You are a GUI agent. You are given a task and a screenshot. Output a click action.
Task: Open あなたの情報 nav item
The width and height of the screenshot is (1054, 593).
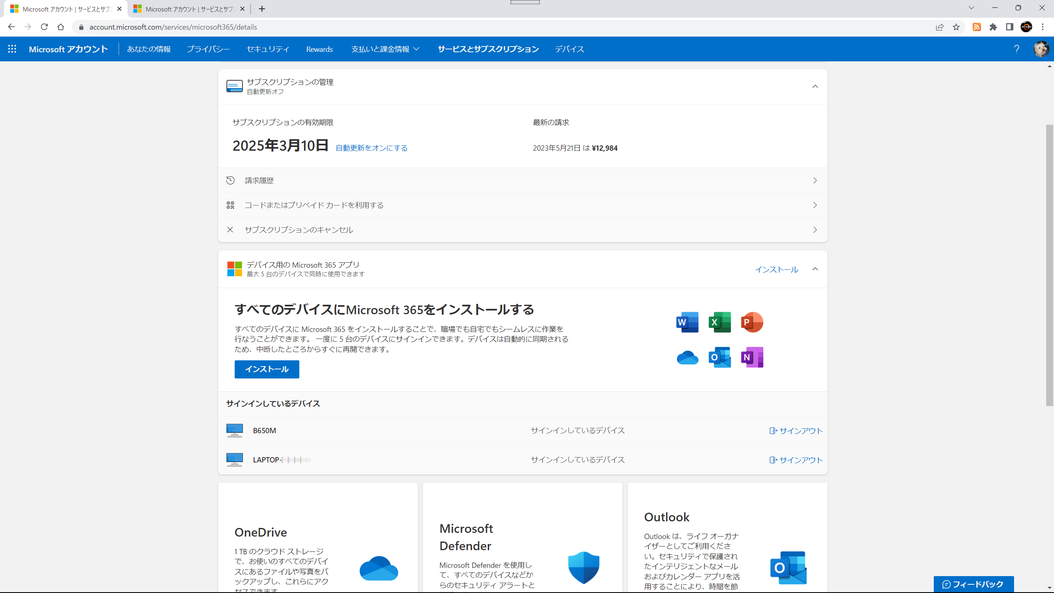pyautogui.click(x=149, y=49)
